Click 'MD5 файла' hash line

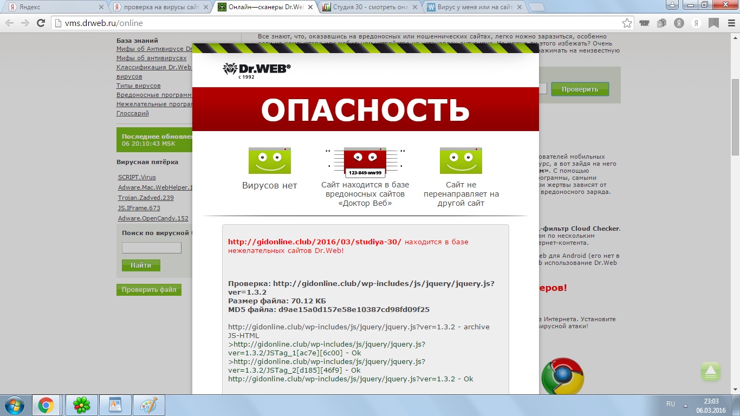[x=329, y=310]
